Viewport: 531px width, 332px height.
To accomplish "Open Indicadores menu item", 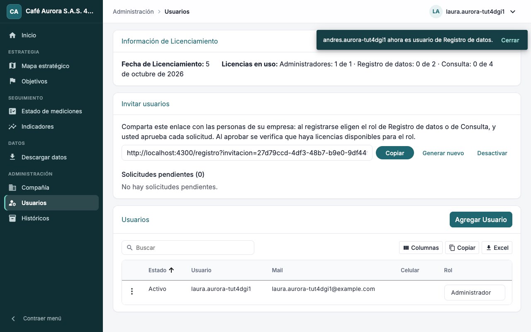I will [51, 127].
